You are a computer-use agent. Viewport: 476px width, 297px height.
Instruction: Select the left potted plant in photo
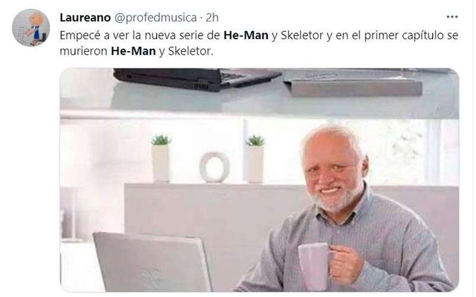[x=161, y=158]
